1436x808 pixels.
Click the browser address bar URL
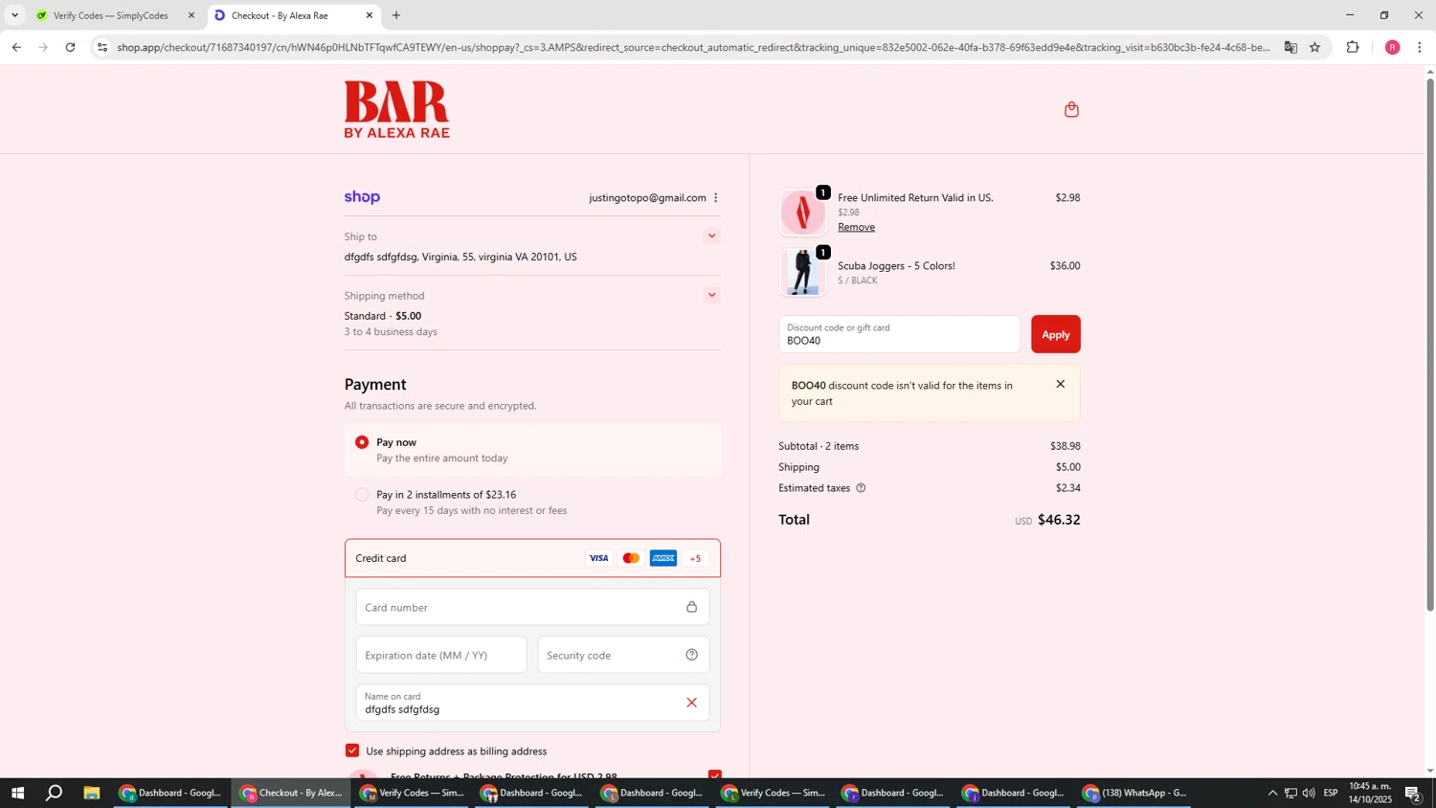tap(693, 47)
